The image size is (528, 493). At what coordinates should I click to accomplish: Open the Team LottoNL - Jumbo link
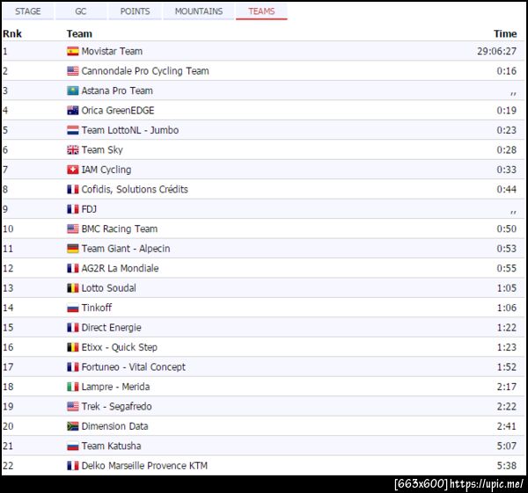click(130, 130)
